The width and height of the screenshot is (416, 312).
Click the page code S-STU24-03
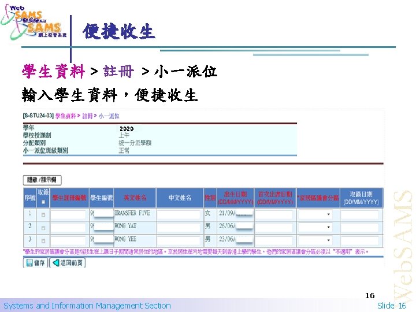(x=39, y=116)
